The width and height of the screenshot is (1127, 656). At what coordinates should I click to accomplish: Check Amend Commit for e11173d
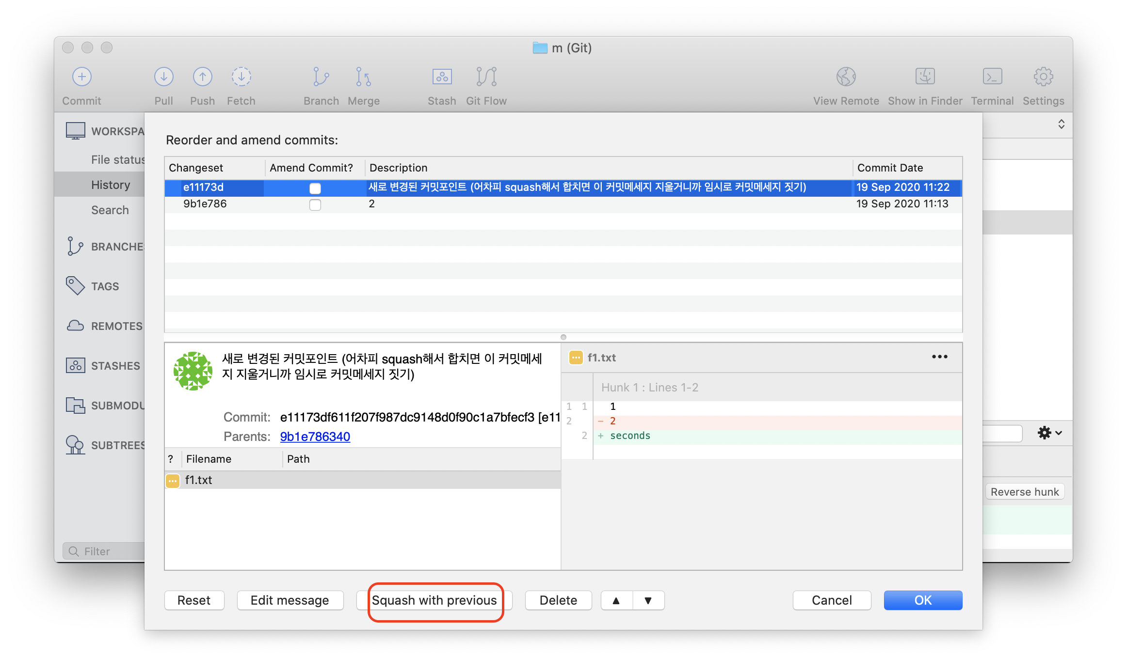[x=315, y=188]
